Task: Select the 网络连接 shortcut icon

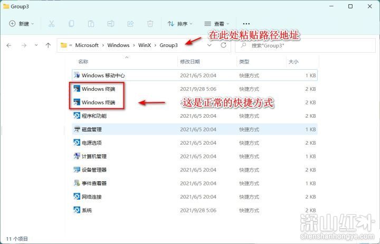Action: click(x=77, y=196)
